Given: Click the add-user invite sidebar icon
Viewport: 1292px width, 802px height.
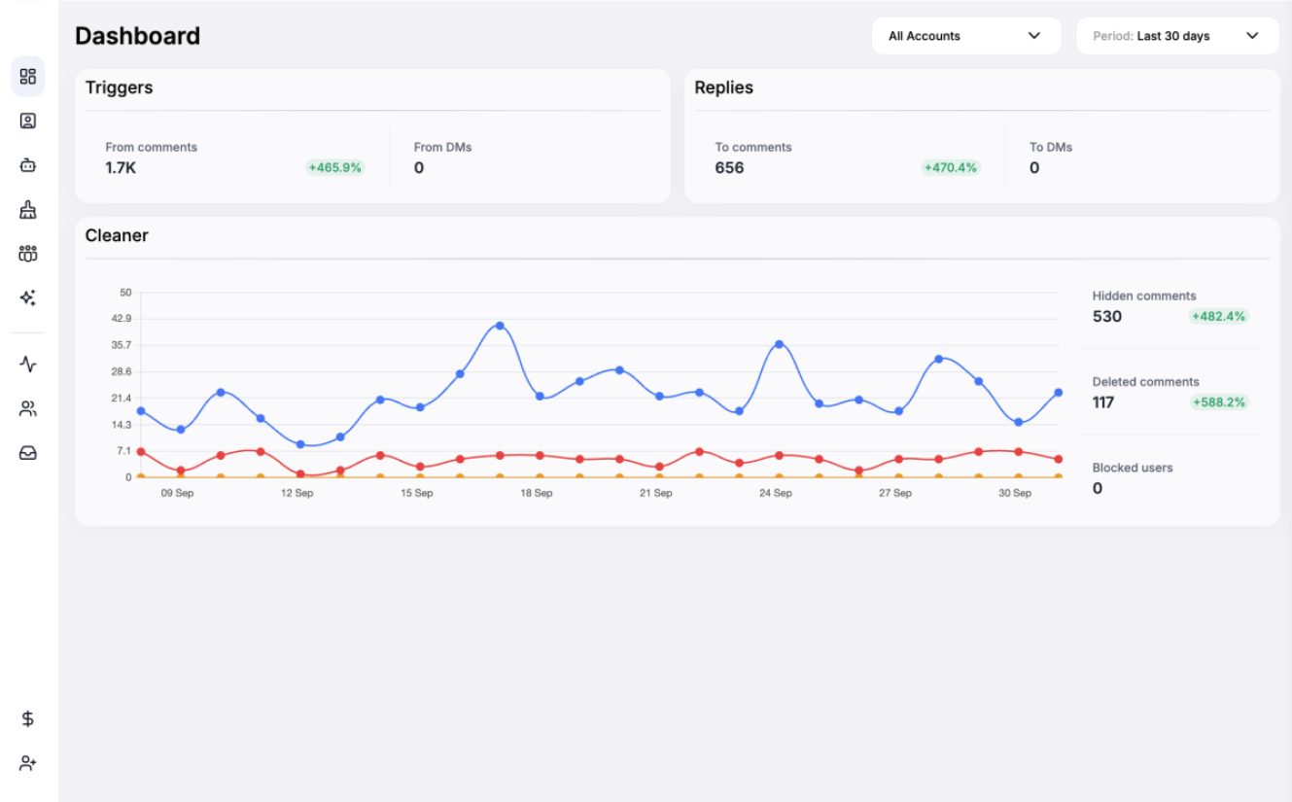Looking at the screenshot, I should coord(28,763).
